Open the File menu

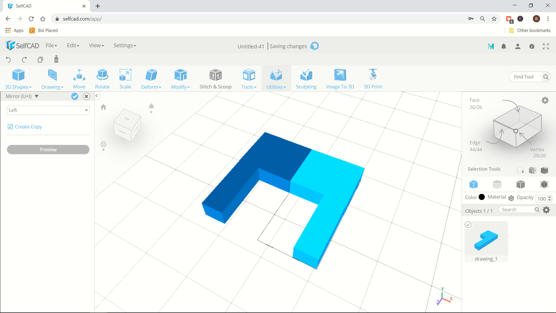[x=51, y=46]
